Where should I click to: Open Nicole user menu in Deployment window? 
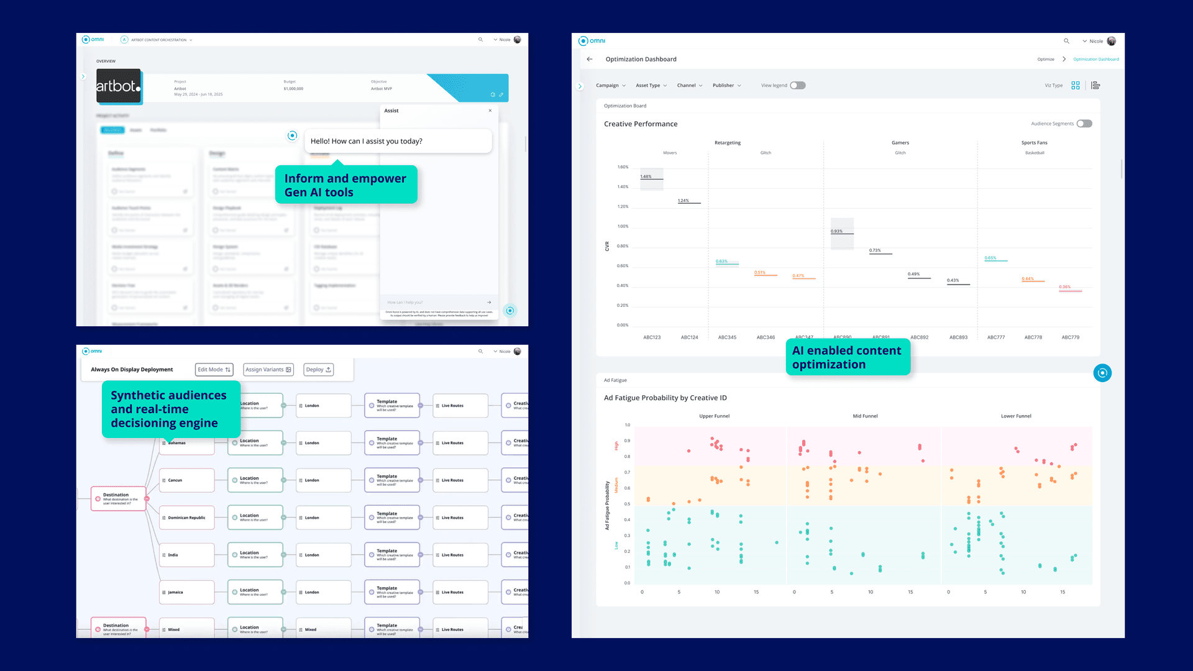pos(502,351)
